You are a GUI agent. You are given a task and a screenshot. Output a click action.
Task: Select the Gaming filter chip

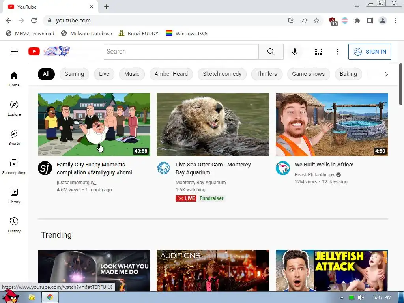click(74, 74)
